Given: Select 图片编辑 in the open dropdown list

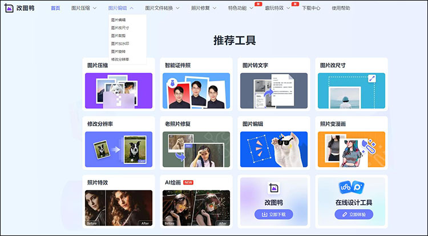Looking at the screenshot, I should tap(119, 20).
